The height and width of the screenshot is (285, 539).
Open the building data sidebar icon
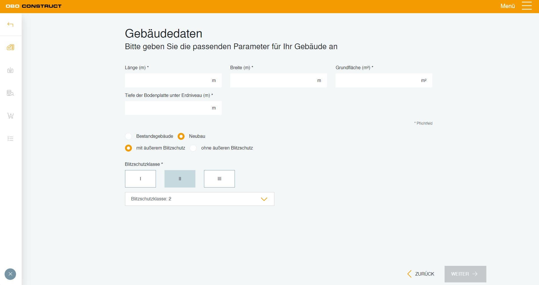(x=10, y=47)
